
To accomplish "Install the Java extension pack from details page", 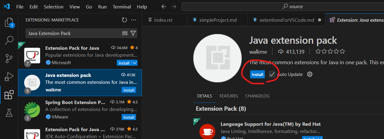I will pyautogui.click(x=257, y=74).
